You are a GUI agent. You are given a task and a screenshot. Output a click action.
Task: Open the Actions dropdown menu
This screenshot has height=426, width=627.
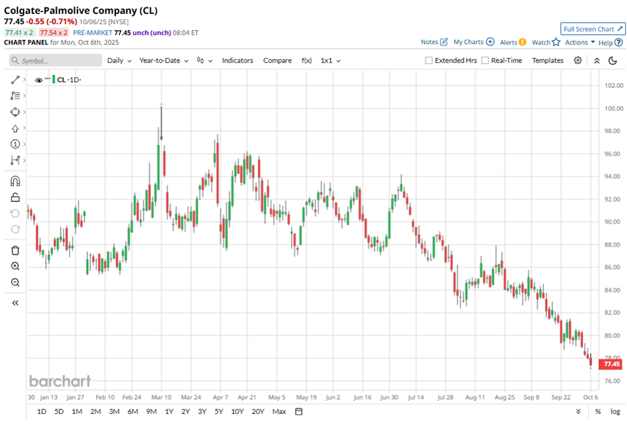tap(580, 42)
